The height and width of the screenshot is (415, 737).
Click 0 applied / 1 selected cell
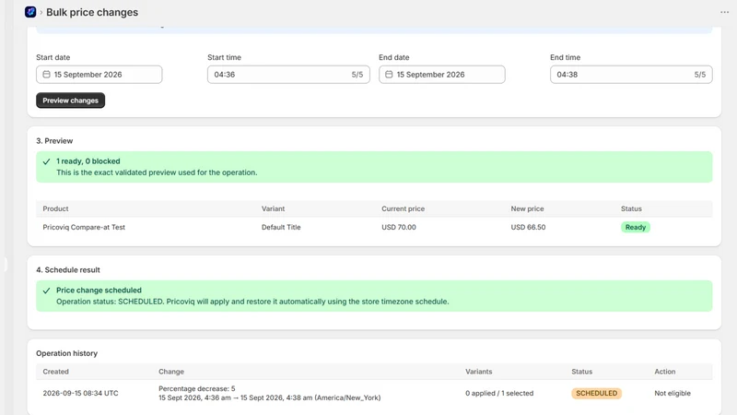coord(499,393)
